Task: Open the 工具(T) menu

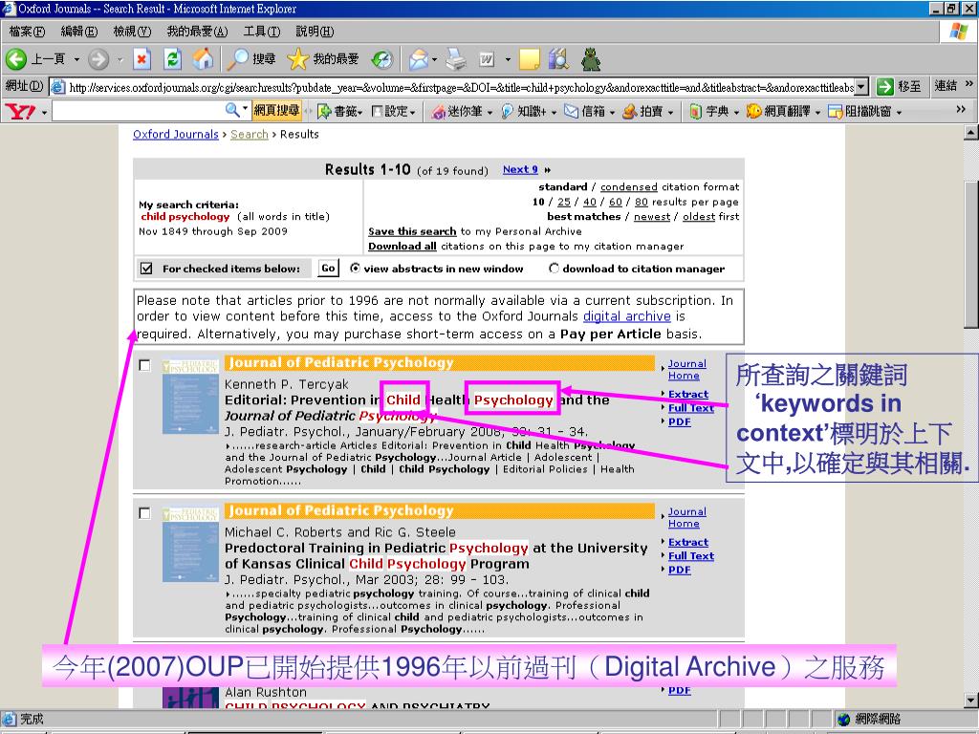Action: 262,32
